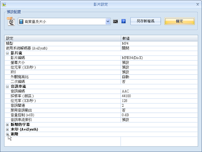Viewport: 202px width, 152px height.
Task: Click the 設定 column header
Action: coord(63,38)
